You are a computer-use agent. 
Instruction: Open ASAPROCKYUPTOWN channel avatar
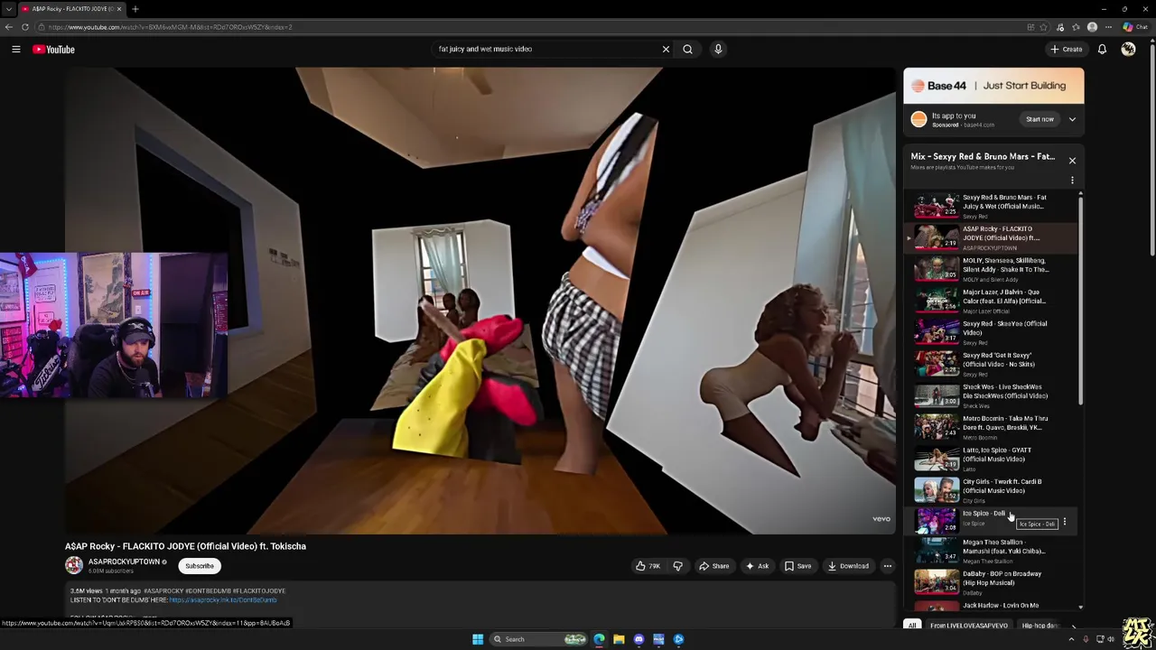coord(74,565)
